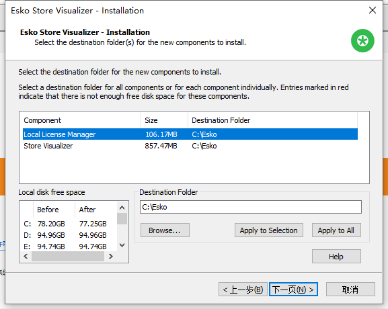
Task: Click the 94.96GB before value for D:
Action: [x=51, y=235]
